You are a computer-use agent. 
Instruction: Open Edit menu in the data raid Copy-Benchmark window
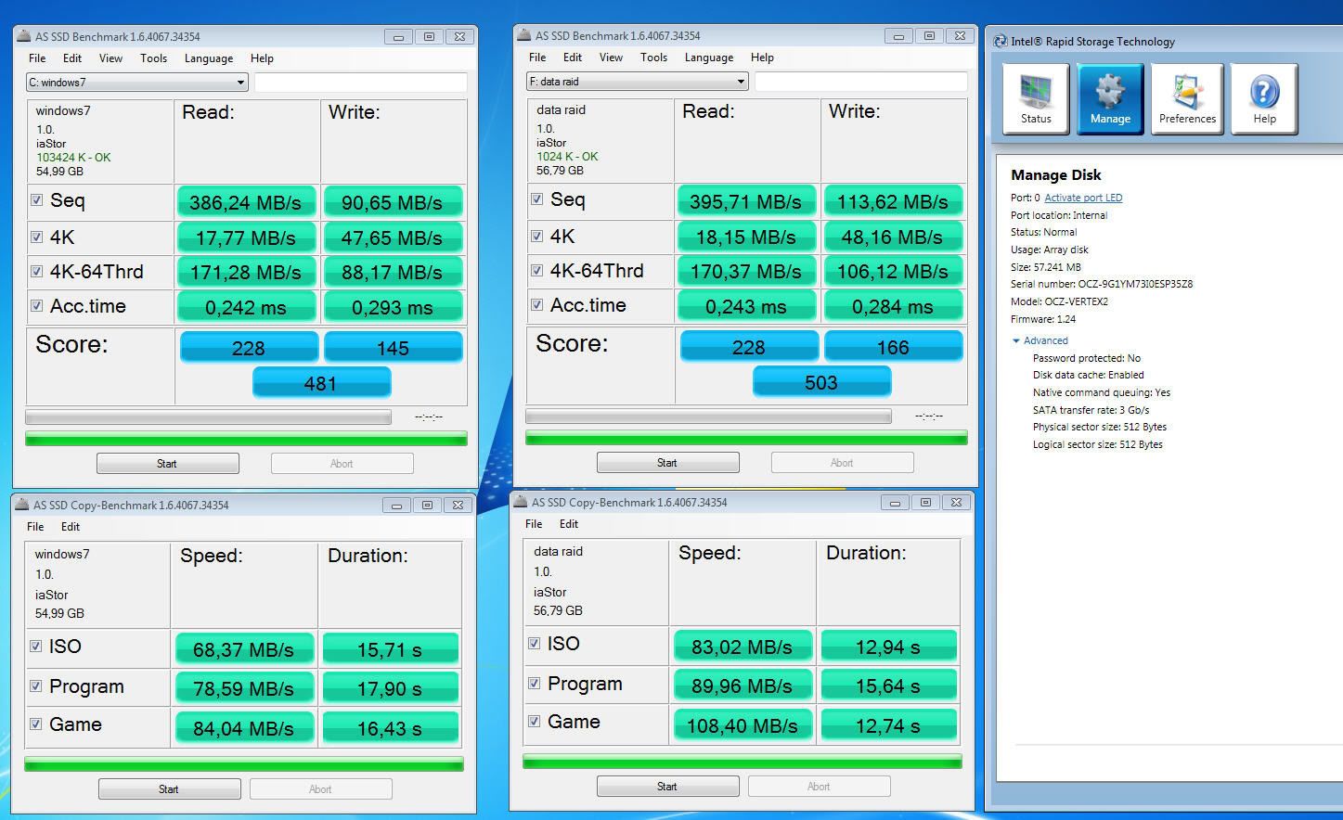(569, 524)
